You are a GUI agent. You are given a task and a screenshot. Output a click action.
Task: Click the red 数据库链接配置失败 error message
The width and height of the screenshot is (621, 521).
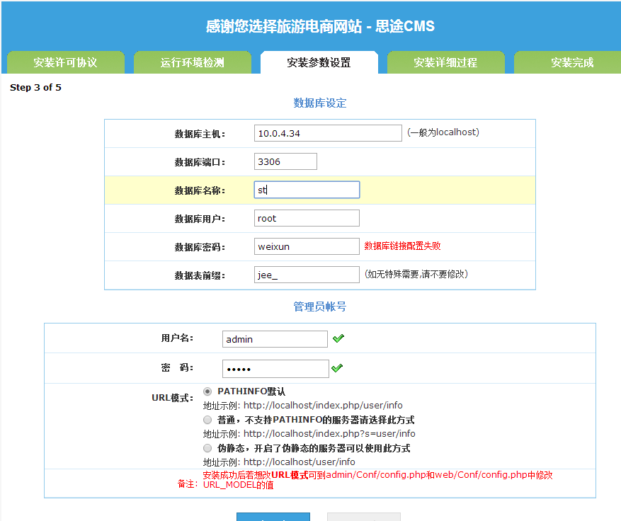402,246
